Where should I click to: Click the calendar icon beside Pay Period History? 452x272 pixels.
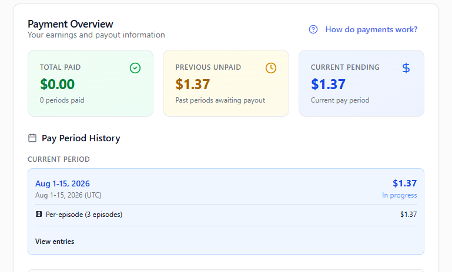tap(32, 138)
